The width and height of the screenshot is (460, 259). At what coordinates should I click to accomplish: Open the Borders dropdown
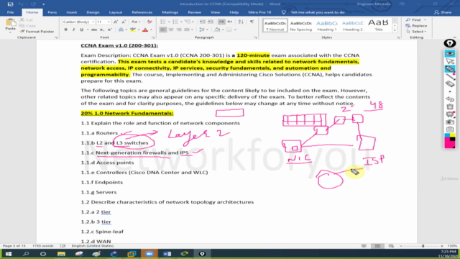tap(235, 29)
